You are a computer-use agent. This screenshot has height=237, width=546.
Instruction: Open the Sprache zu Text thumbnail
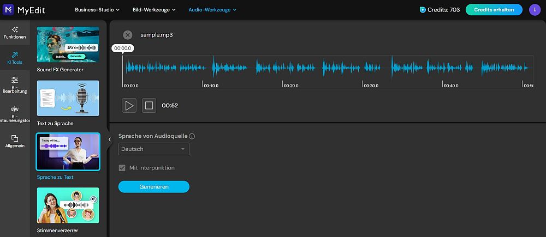[68, 152]
